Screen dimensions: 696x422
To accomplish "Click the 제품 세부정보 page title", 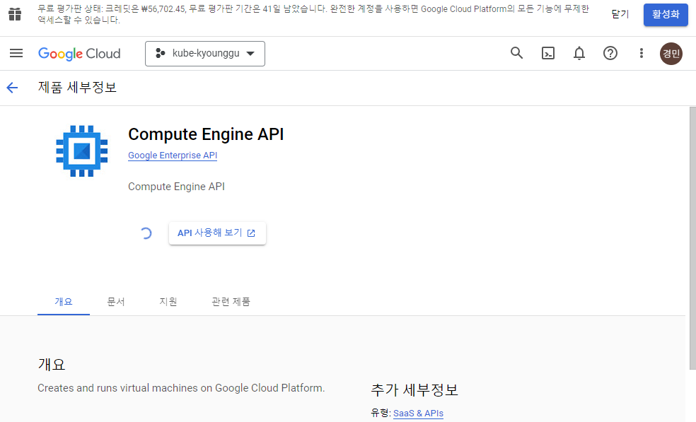I will (77, 88).
